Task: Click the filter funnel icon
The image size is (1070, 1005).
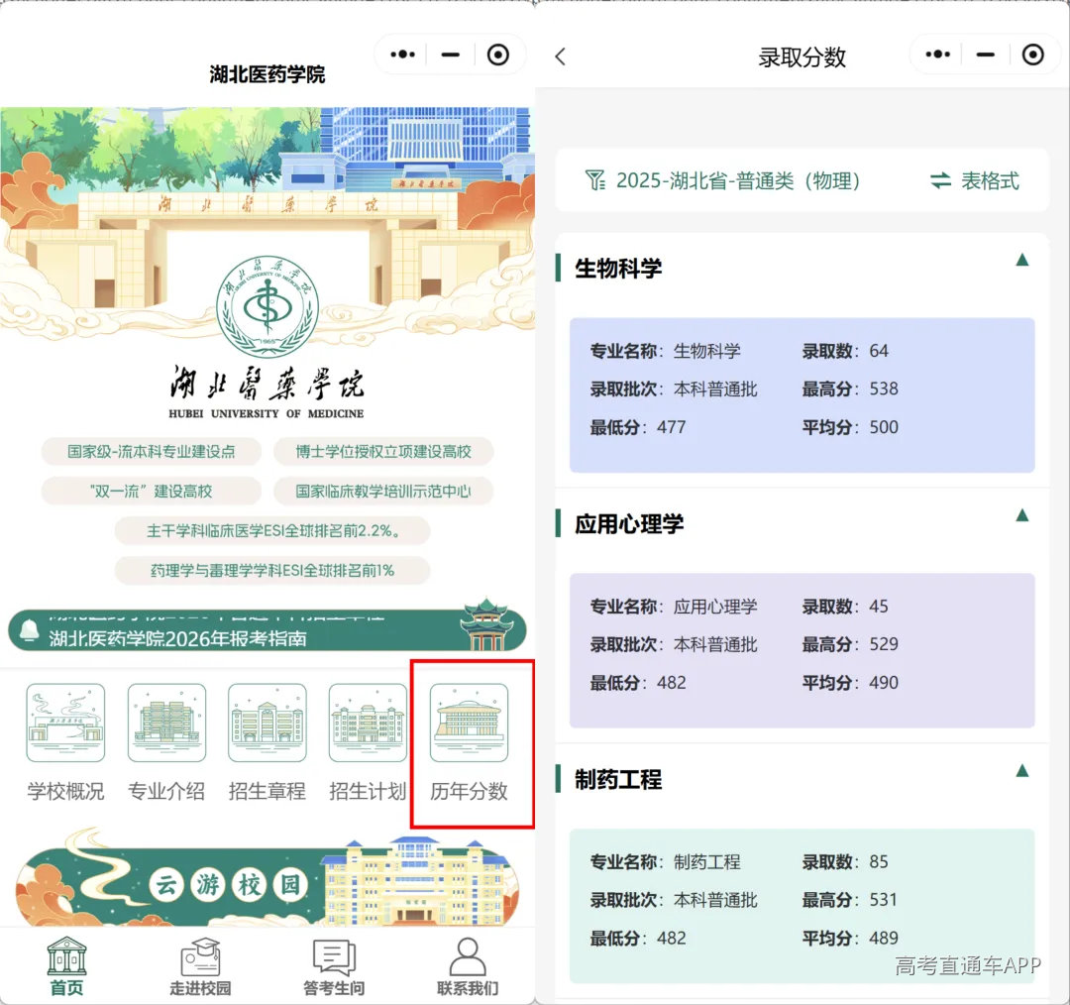Action: click(594, 181)
